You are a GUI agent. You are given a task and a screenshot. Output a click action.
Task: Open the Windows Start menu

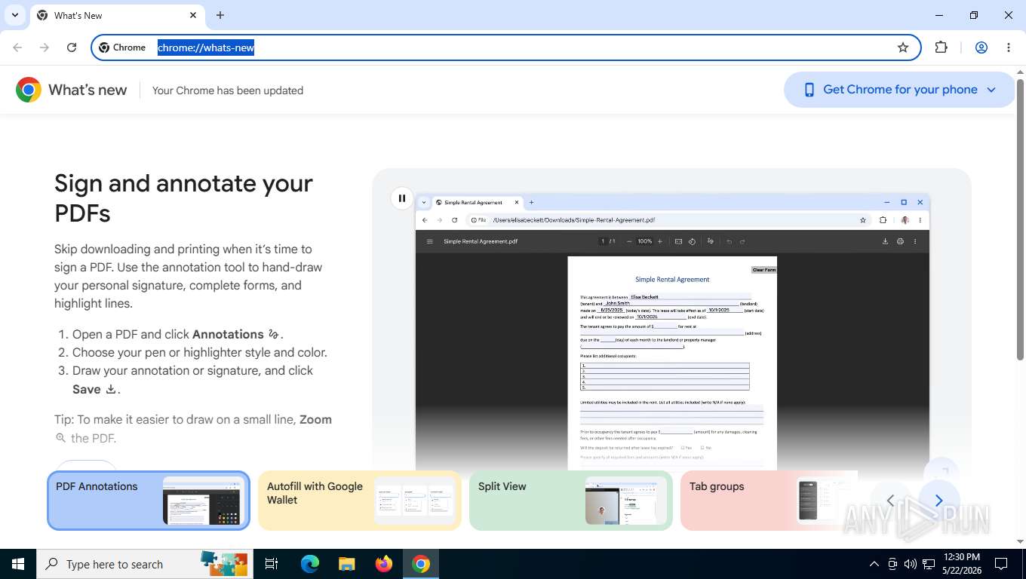click(17, 564)
